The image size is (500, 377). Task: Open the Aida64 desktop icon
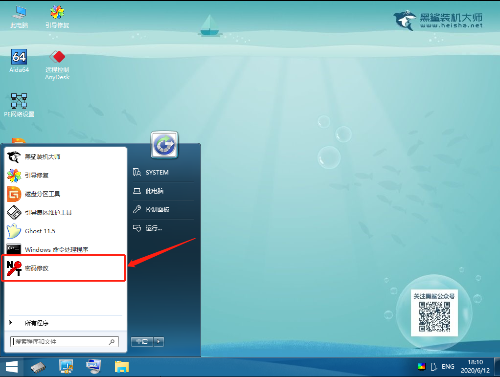[19, 57]
